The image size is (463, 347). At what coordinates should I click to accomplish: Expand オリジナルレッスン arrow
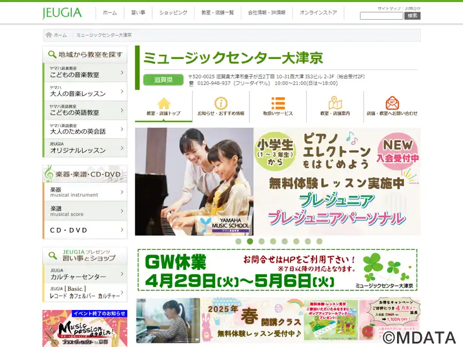[122, 148]
